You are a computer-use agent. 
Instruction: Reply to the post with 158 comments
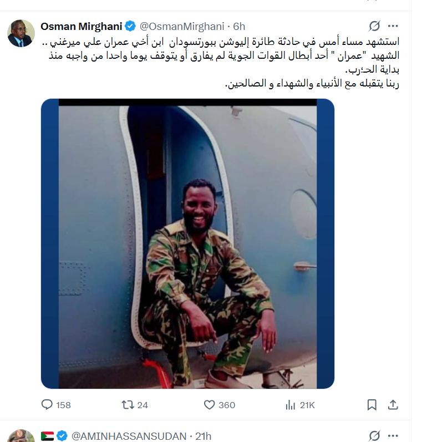pyautogui.click(x=56, y=405)
